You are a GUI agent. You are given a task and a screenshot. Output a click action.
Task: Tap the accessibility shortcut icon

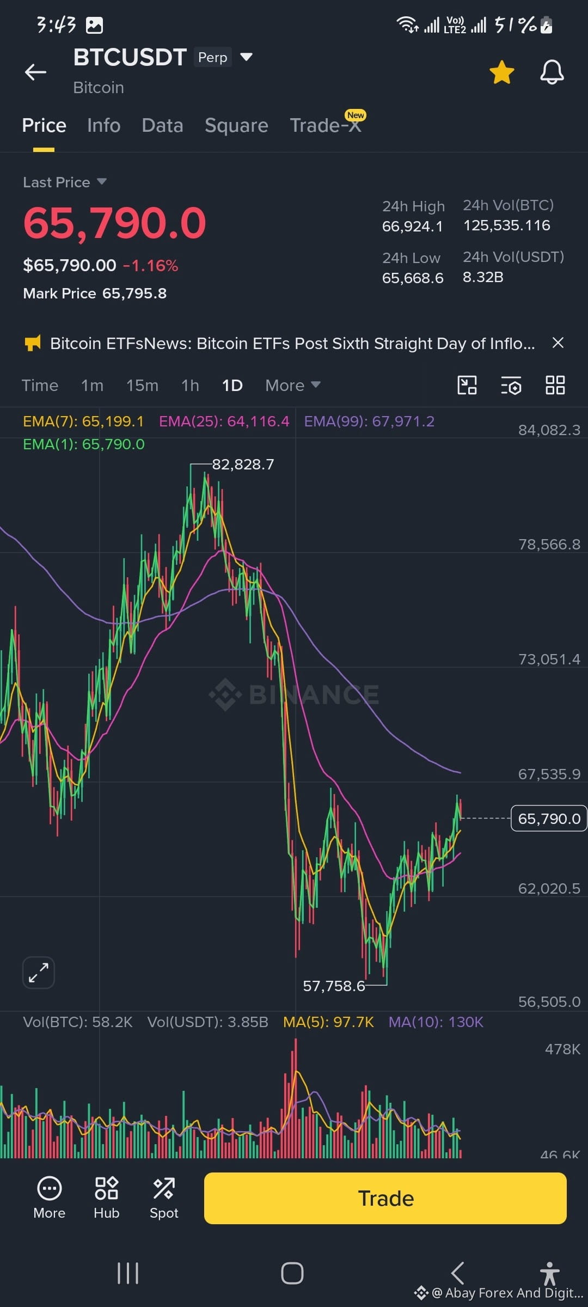(x=549, y=1273)
